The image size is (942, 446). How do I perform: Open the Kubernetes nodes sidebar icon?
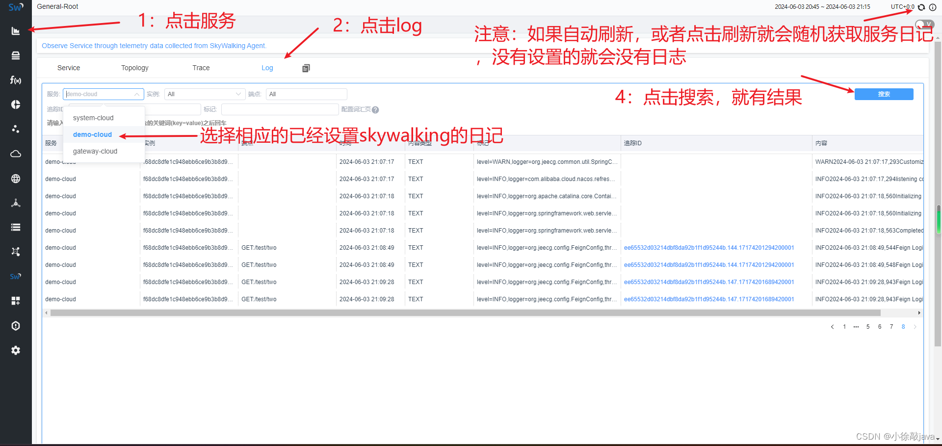click(16, 203)
